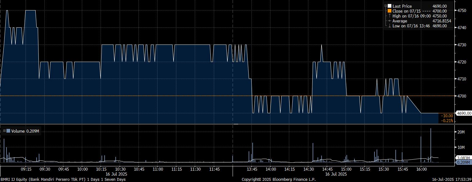Click the 16-Jul-2025 17:53:39 timestamp

(452, 179)
